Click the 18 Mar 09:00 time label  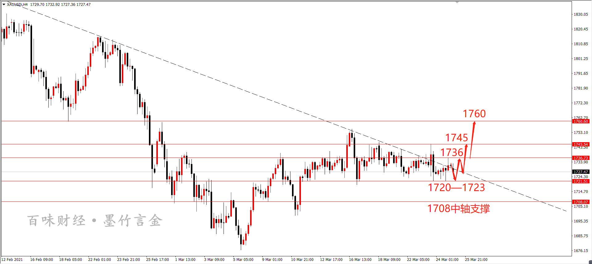coord(389,260)
